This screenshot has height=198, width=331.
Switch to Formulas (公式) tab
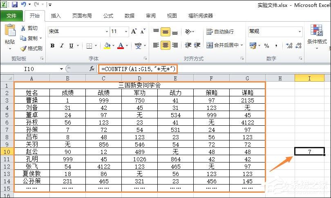pyautogui.click(x=108, y=16)
